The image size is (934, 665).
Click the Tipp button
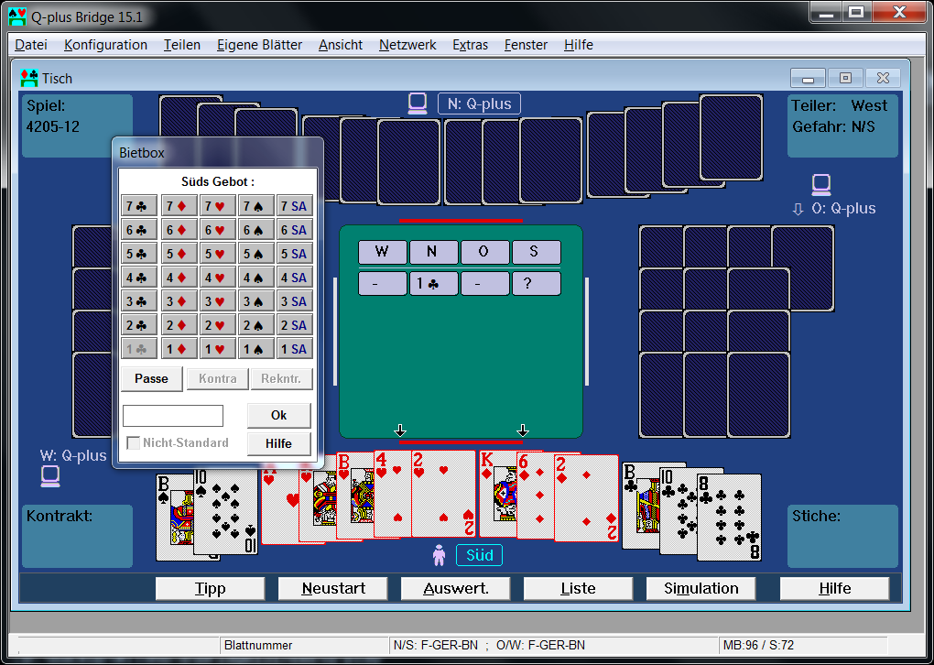coord(210,588)
